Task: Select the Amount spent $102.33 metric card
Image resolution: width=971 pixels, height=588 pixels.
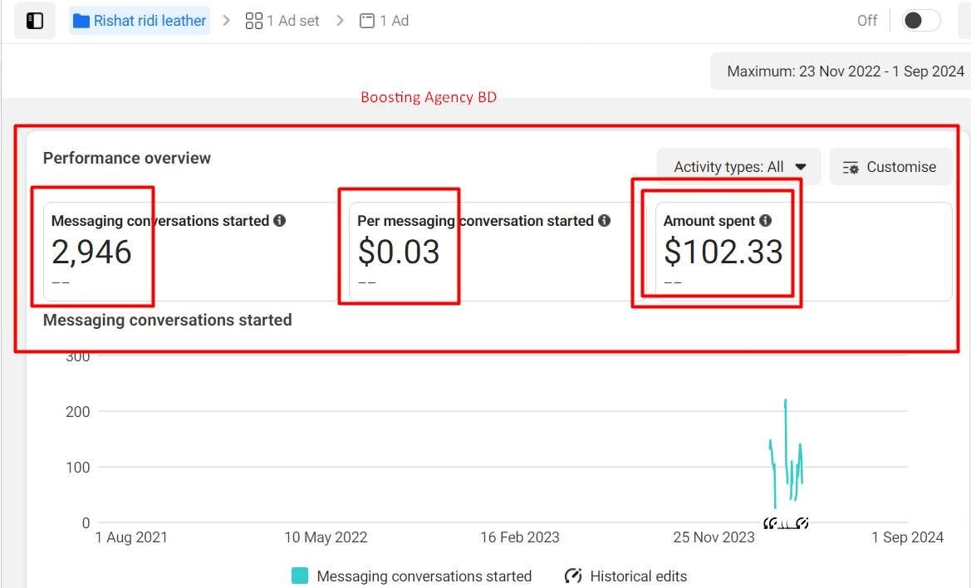Action: [x=803, y=252]
